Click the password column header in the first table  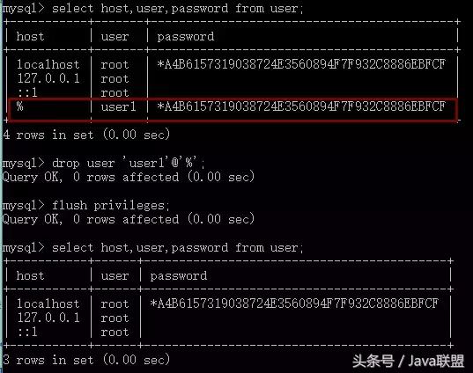tap(186, 37)
